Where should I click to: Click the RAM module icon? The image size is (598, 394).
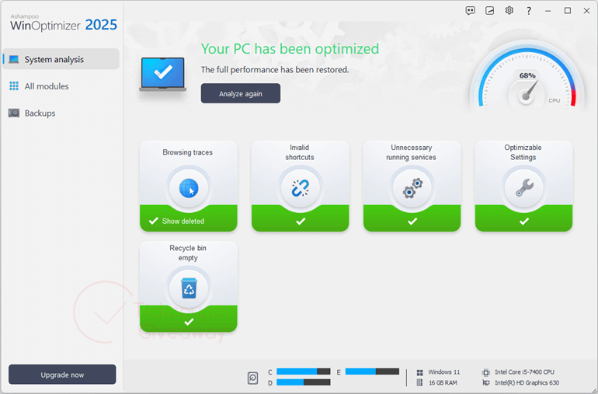click(420, 382)
